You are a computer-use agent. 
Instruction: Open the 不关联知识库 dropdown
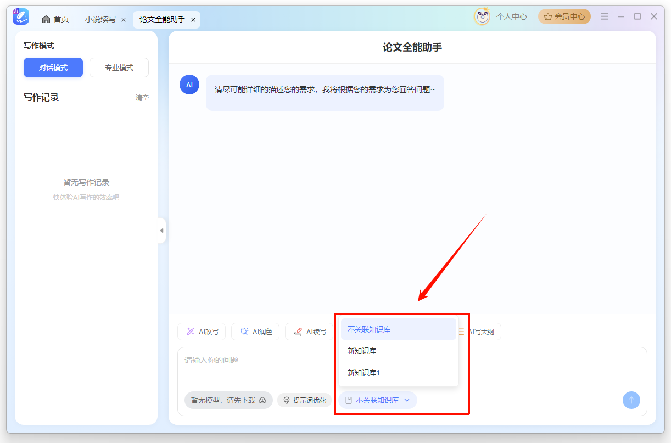pyautogui.click(x=378, y=400)
